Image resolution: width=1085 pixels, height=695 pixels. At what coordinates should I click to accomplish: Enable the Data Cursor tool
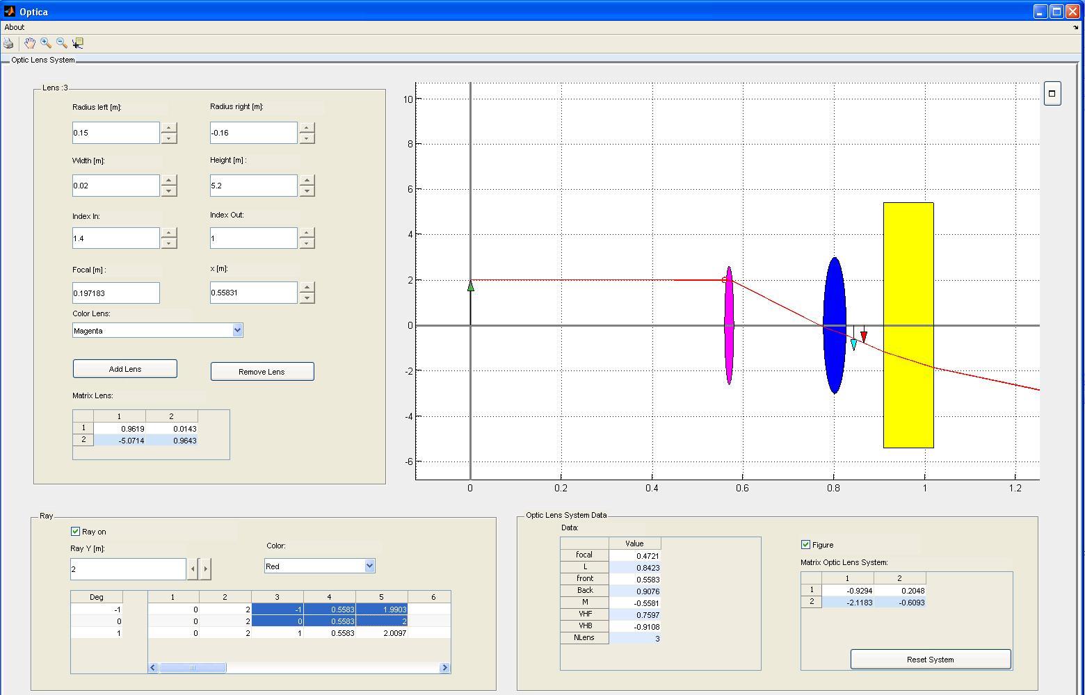click(x=78, y=43)
